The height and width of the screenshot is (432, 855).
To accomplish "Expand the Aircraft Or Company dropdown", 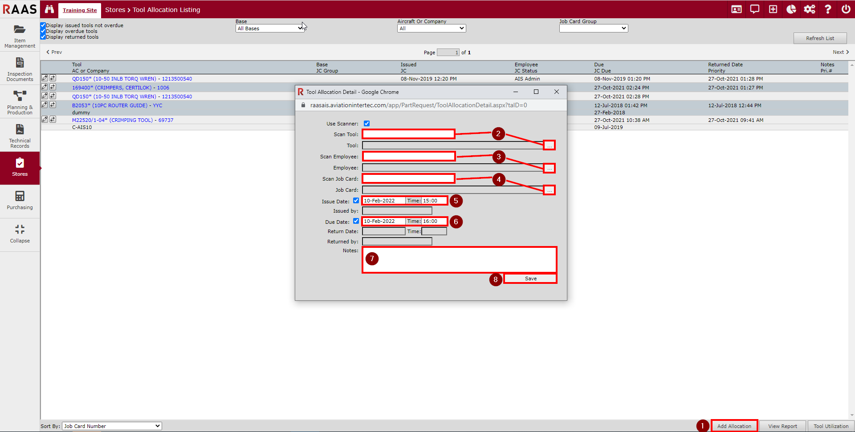I will [x=431, y=28].
